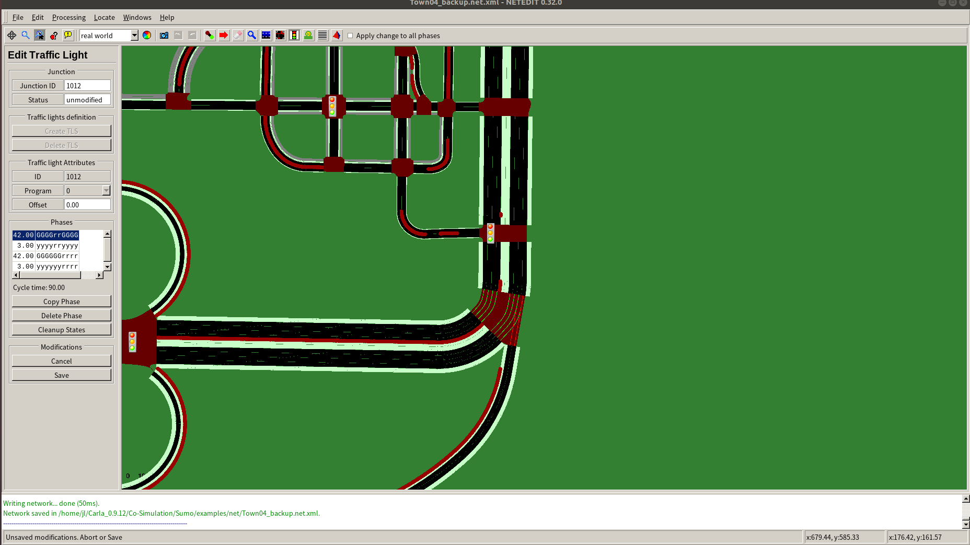
Task: Select the phase yyyyrryyyy row
Action: click(46, 246)
